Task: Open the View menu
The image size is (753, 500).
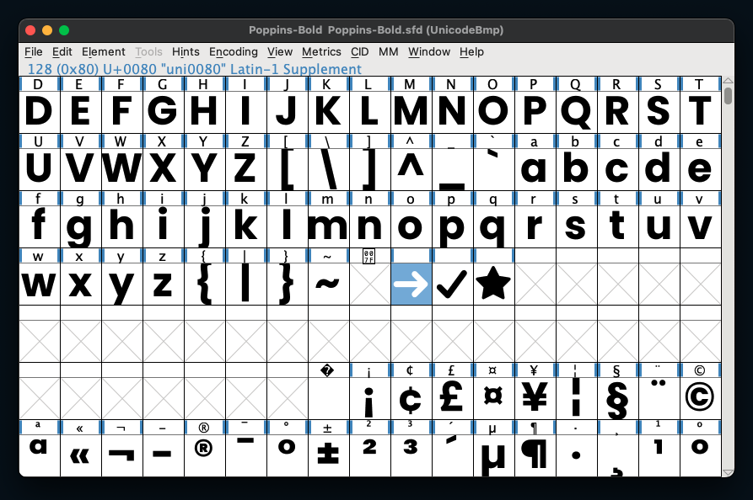Action: 280,52
